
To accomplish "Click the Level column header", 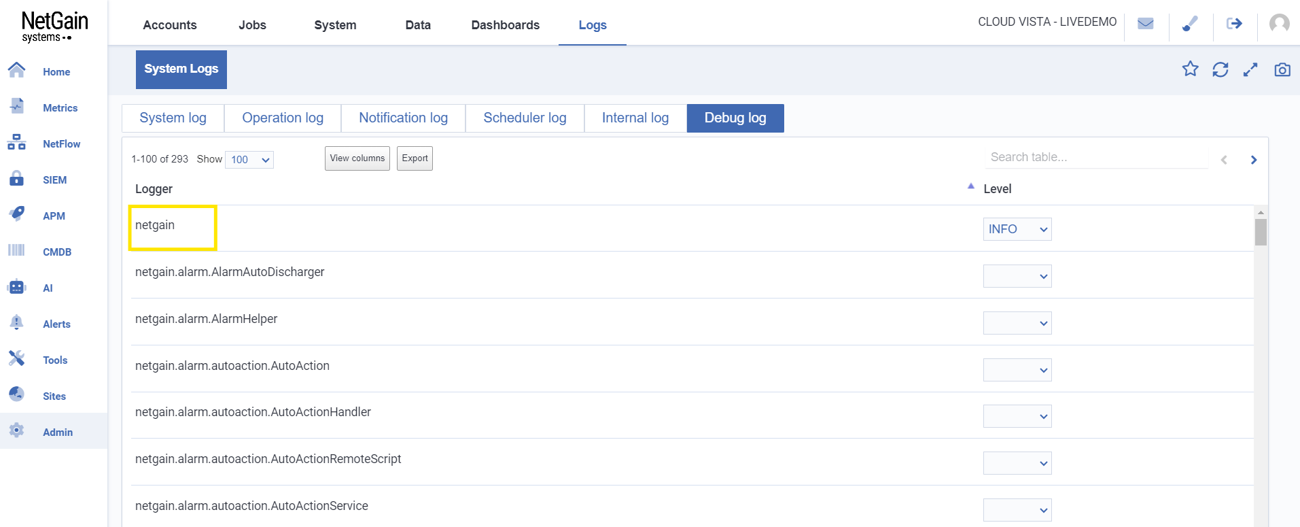I will (998, 189).
